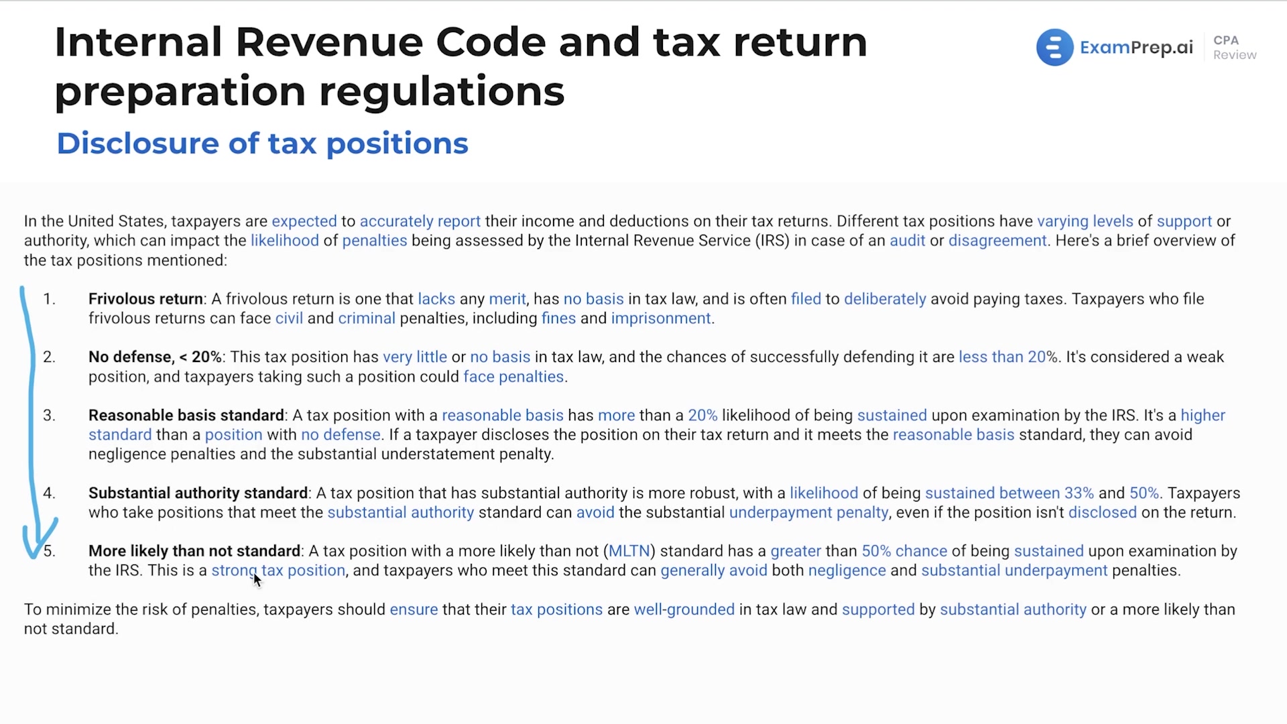Click the highlighted phrase 'varying levels'

pos(1085,221)
